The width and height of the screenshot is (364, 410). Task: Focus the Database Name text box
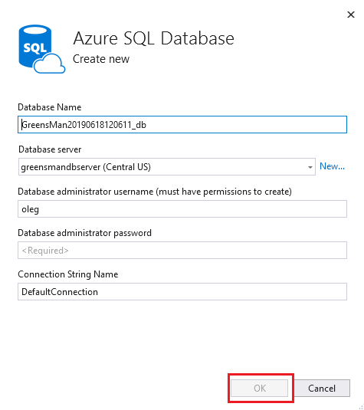point(182,124)
